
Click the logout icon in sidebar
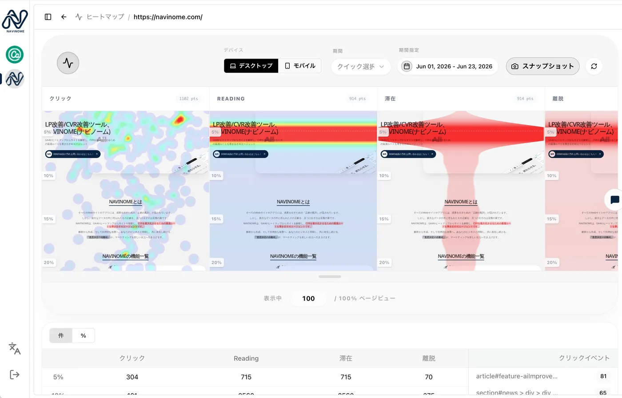coord(15,374)
